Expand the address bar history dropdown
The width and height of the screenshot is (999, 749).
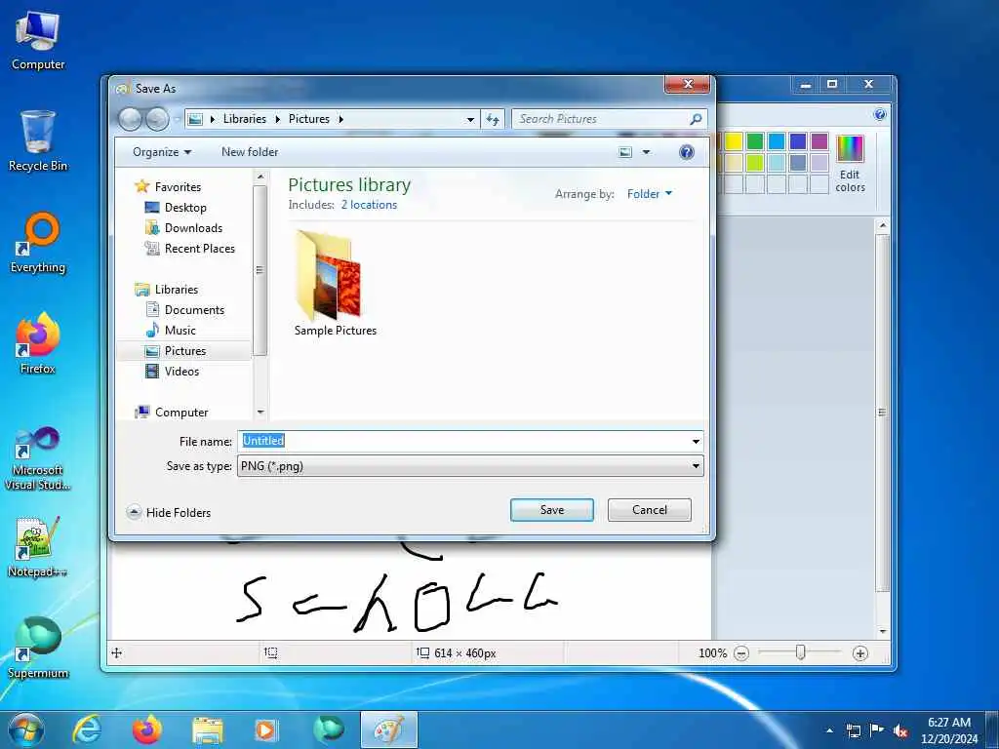coord(470,119)
